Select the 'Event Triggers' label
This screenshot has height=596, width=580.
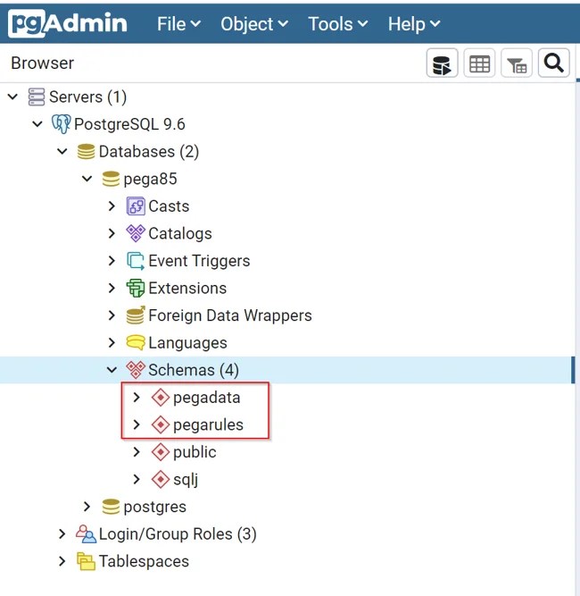pos(199,261)
